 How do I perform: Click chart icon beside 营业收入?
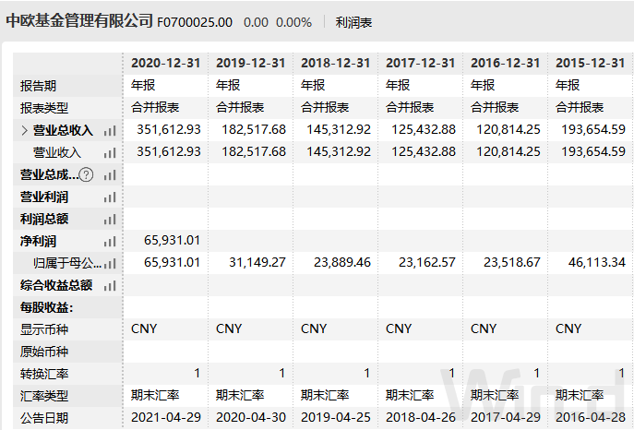click(x=110, y=153)
